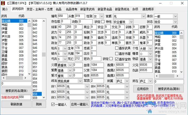This screenshot has width=188, height=115.
Task: Click 应用一键超人 button
Action: pos(80,104)
